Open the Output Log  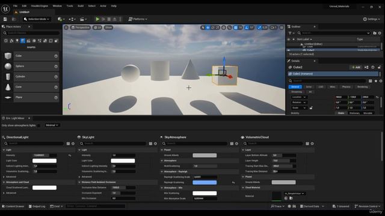pos(37,206)
